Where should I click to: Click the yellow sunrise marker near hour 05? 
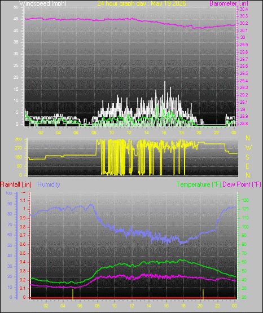[73, 294]
